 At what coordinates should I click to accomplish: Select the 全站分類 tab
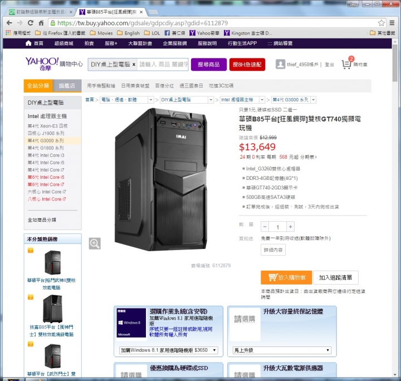[38, 86]
